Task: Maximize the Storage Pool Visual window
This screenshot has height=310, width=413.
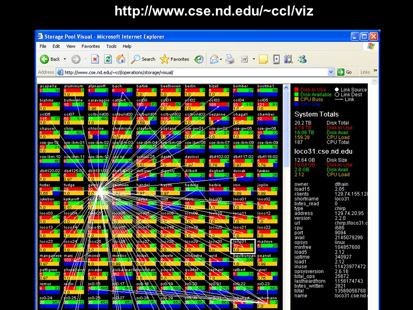Action: click(x=364, y=36)
